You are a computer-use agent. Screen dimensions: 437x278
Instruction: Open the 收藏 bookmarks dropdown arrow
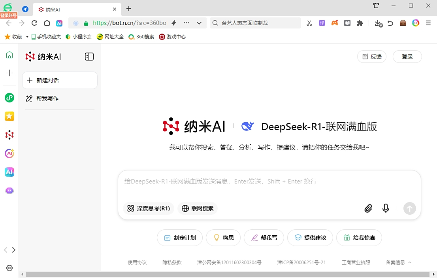pos(27,36)
